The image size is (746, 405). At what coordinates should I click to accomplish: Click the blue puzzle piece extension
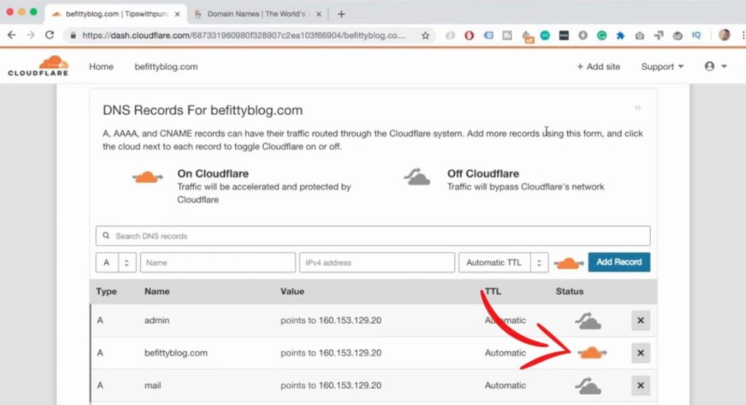pos(621,35)
